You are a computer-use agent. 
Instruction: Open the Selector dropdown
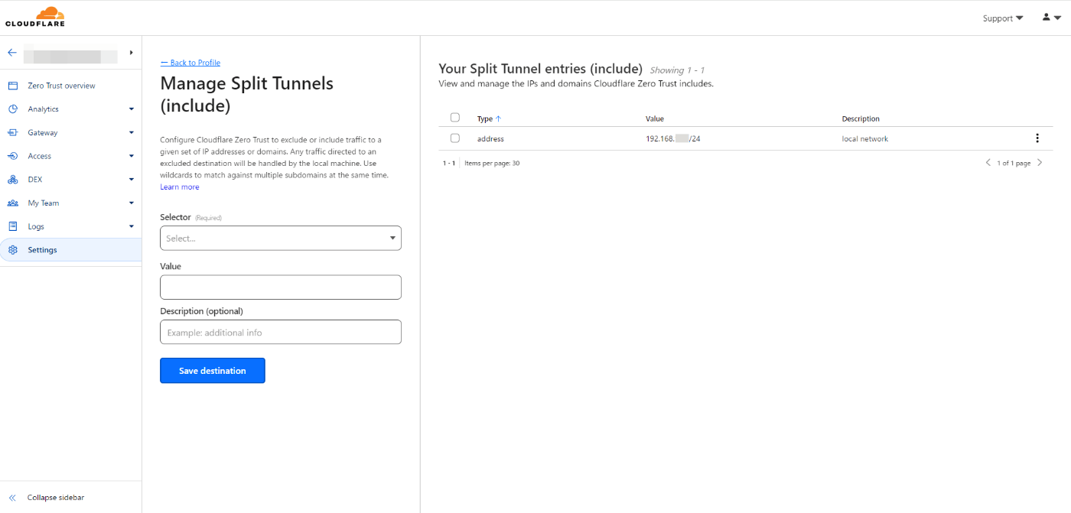point(281,238)
